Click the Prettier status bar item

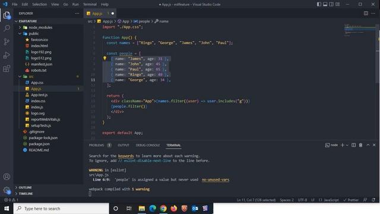coord(351,200)
